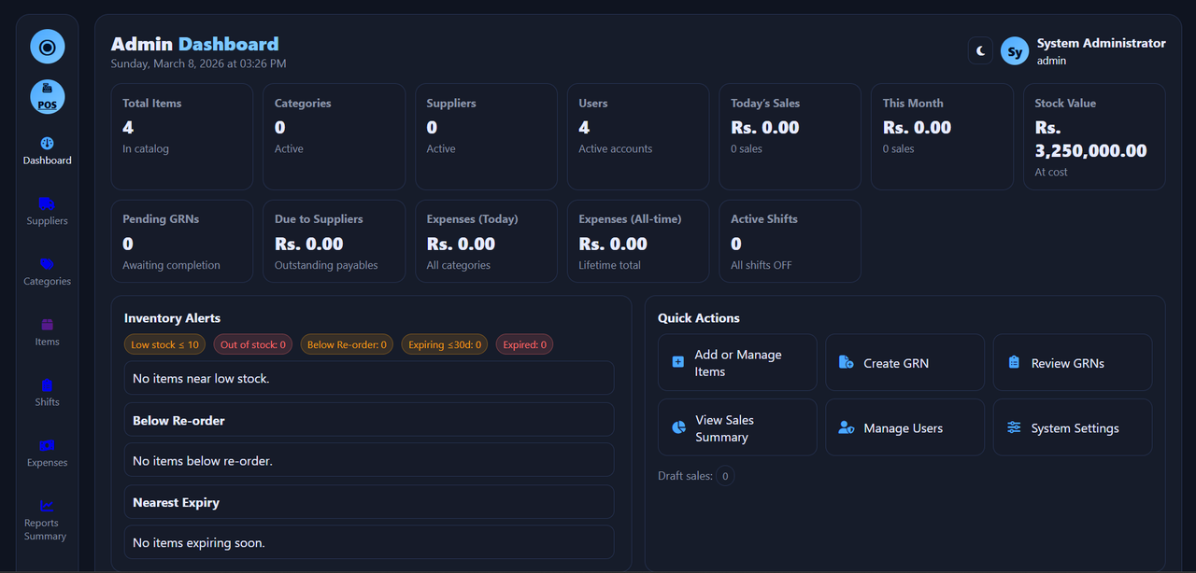Click the Below Re-order section header
1196x573 pixels.
coord(369,420)
